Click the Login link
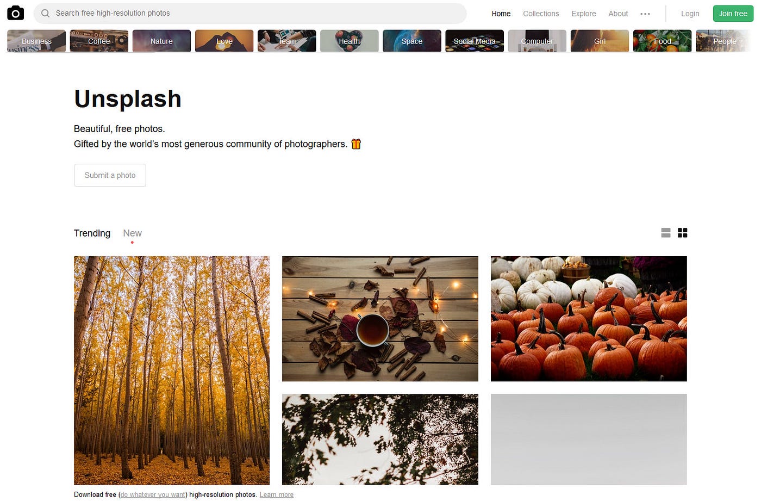Screen dimensions: 761x501 tap(690, 14)
